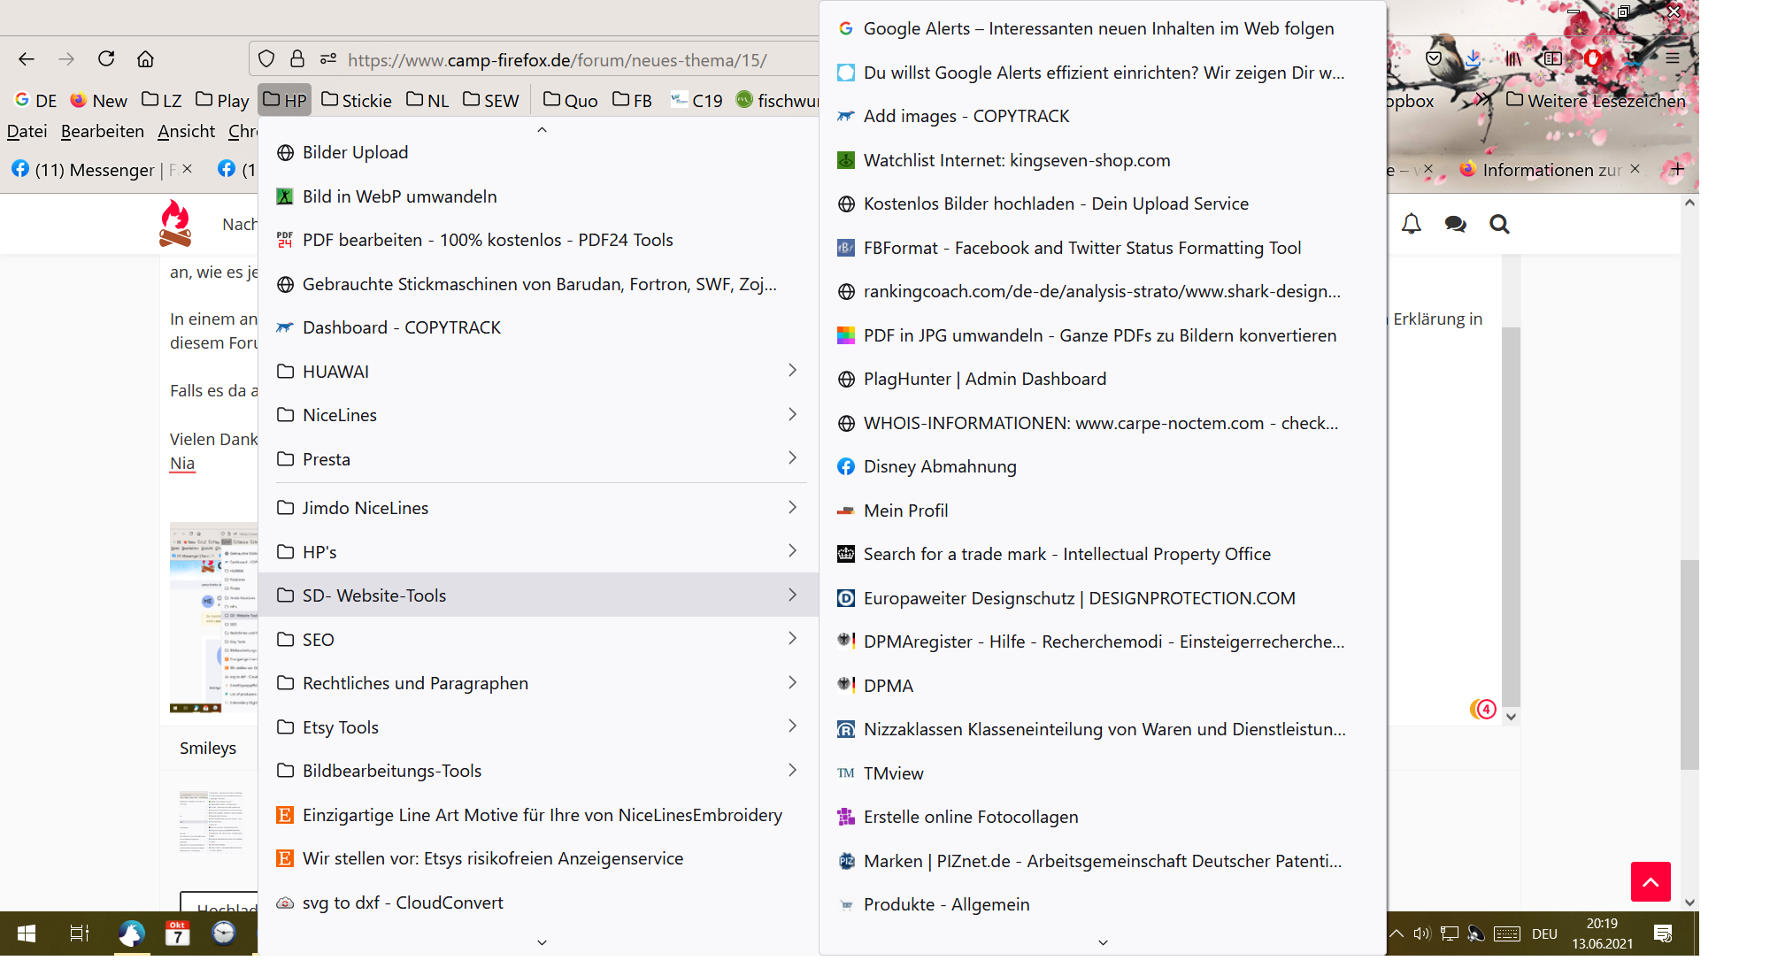Open the PlagHunter Admin Dashboard bookmark
This screenshot has height=968, width=1770.
click(x=984, y=379)
